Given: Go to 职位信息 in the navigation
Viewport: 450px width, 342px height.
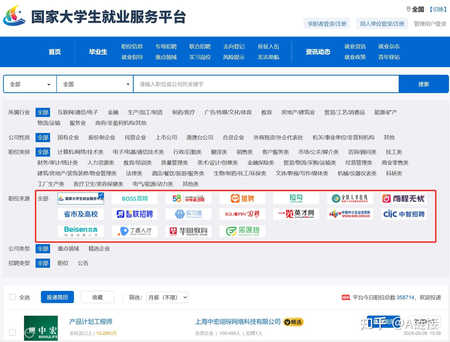Looking at the screenshot, I should pyautogui.click(x=132, y=47).
